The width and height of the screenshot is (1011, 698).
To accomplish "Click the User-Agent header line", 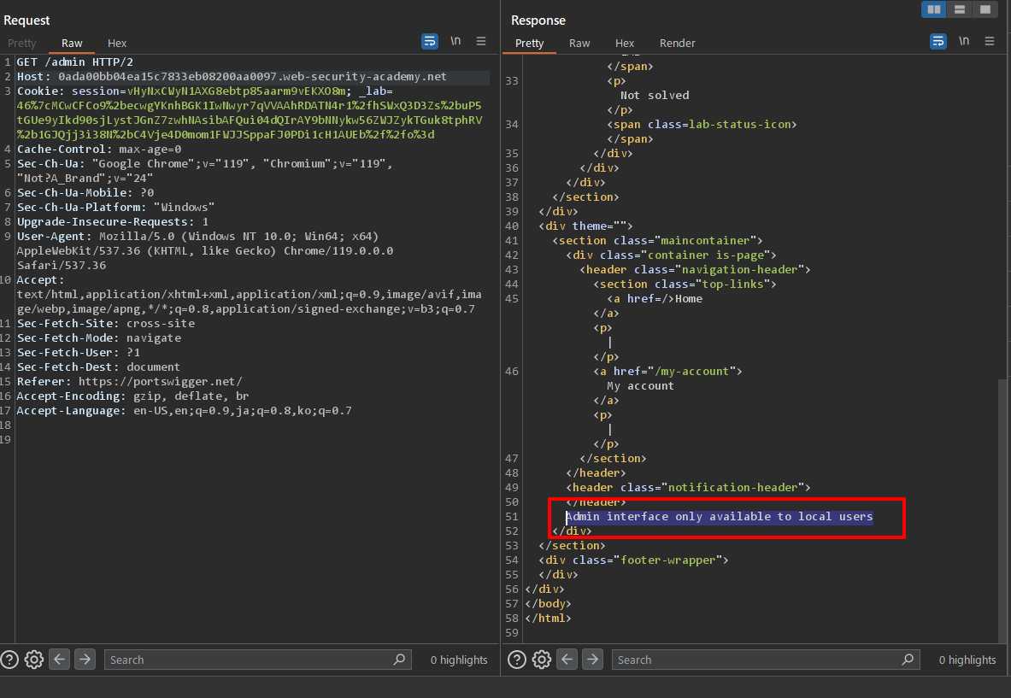I will 197,236.
